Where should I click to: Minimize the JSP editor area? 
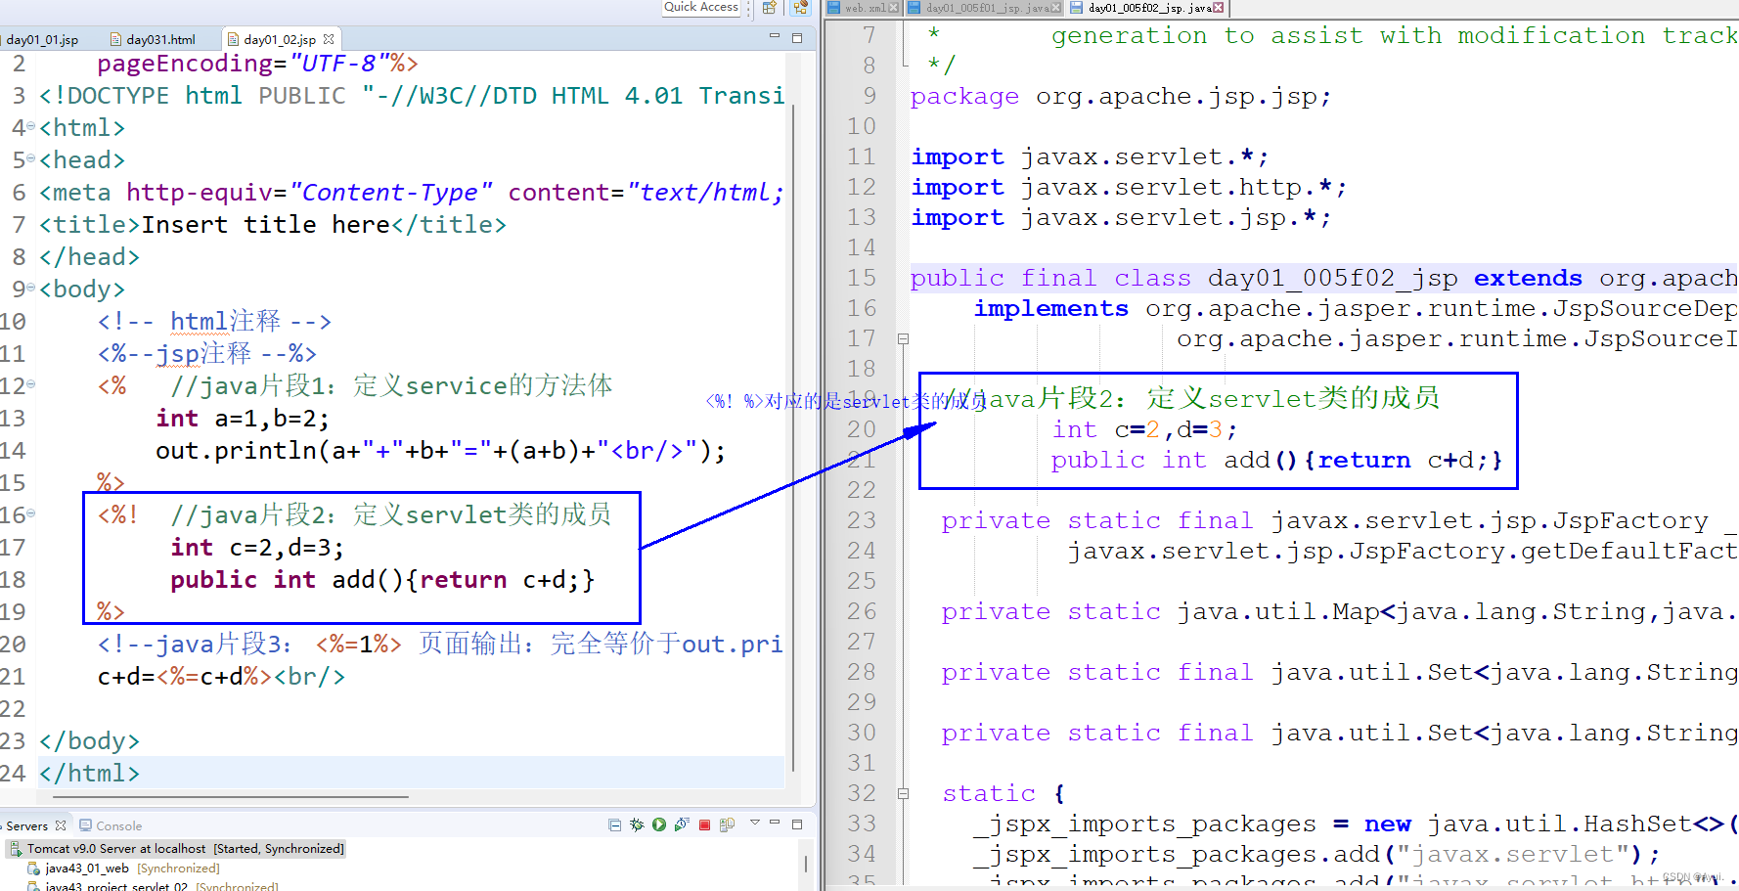pyautogui.click(x=775, y=36)
